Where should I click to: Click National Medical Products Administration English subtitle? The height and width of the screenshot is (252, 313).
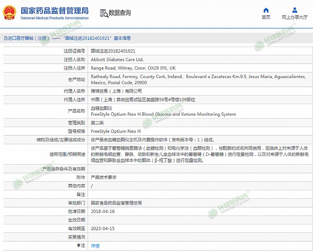tap(54, 18)
